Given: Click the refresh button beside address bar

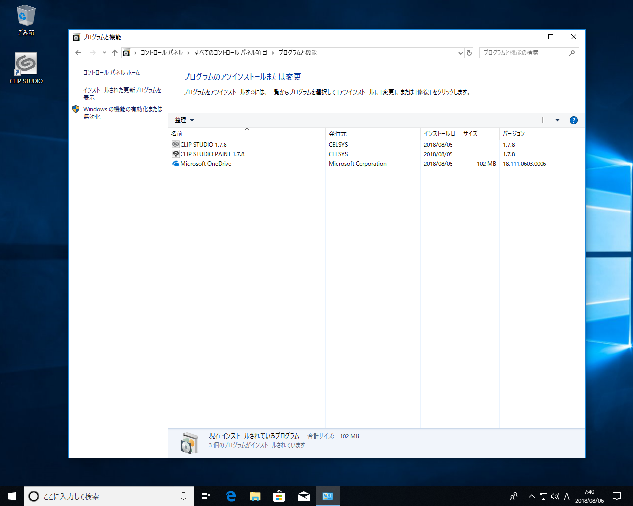Looking at the screenshot, I should [x=469, y=53].
